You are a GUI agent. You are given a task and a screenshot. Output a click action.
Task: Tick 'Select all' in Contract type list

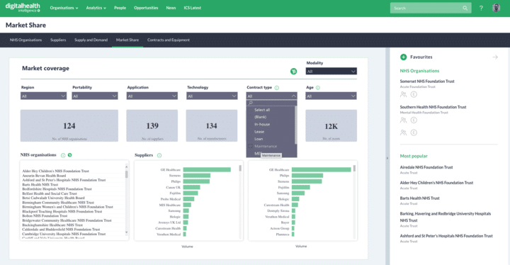[x=262, y=110]
